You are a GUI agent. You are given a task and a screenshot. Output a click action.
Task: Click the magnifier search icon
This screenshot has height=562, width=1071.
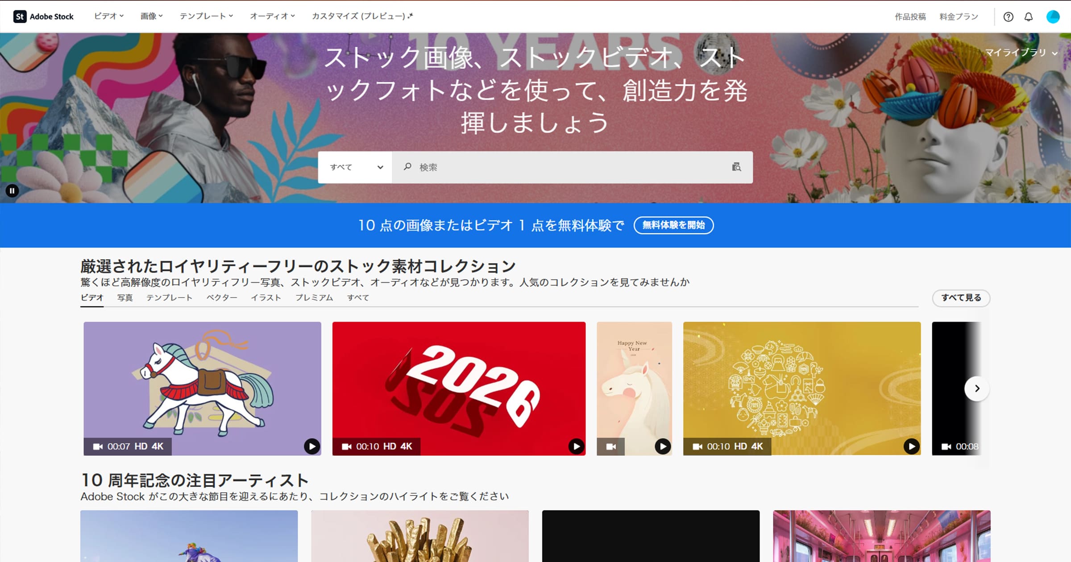[x=407, y=167]
